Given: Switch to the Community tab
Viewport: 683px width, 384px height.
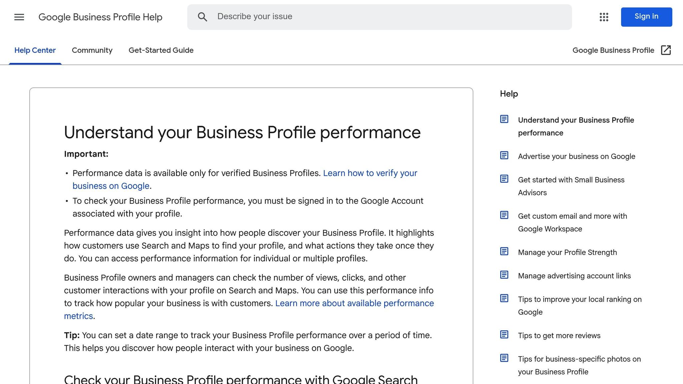Looking at the screenshot, I should pyautogui.click(x=92, y=50).
